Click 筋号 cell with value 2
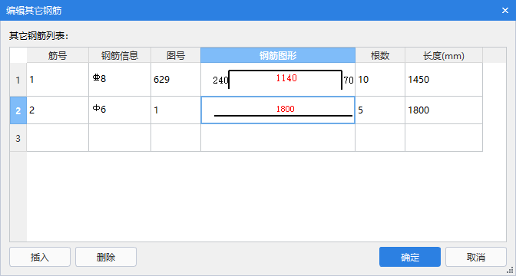The width and height of the screenshot is (516, 276). [x=58, y=110]
